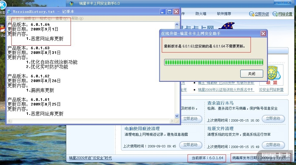Click the 关闭 button in upgrade dialog

coord(252,74)
